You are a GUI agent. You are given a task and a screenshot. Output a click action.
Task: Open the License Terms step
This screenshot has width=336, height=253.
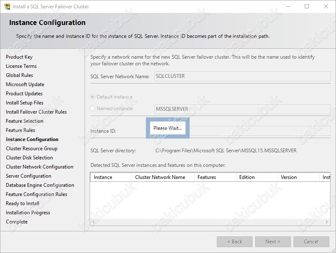21,66
